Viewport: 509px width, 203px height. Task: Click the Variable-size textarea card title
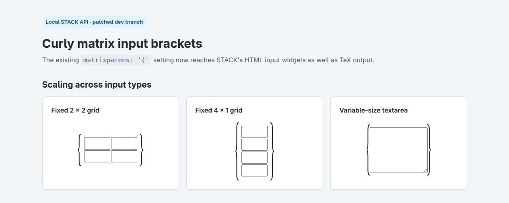click(373, 110)
